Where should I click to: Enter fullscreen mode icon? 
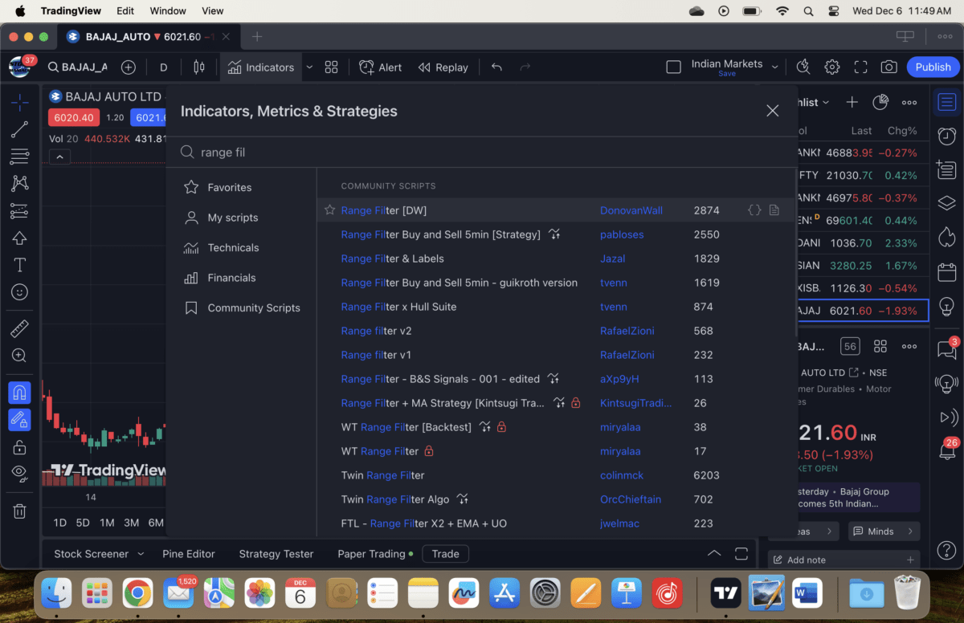[860, 67]
